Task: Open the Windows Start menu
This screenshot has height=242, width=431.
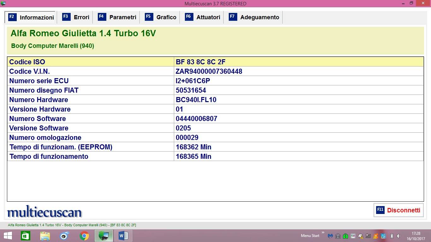Action: coord(8,235)
